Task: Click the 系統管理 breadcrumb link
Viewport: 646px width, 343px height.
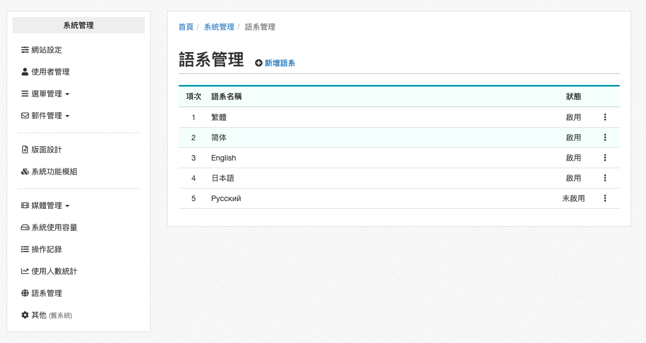Action: point(219,27)
